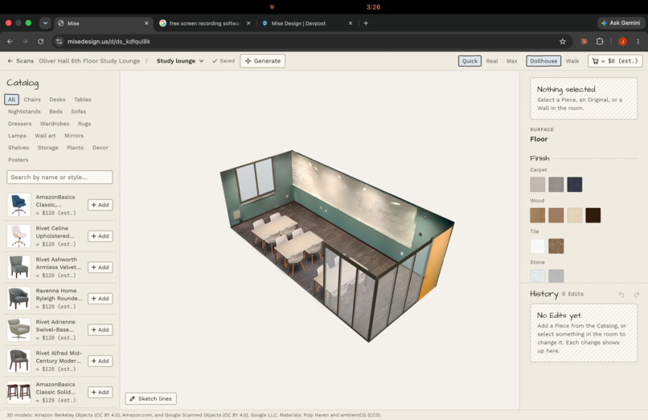Switch to Dollhouse view
The height and width of the screenshot is (420, 648).
pyautogui.click(x=543, y=61)
